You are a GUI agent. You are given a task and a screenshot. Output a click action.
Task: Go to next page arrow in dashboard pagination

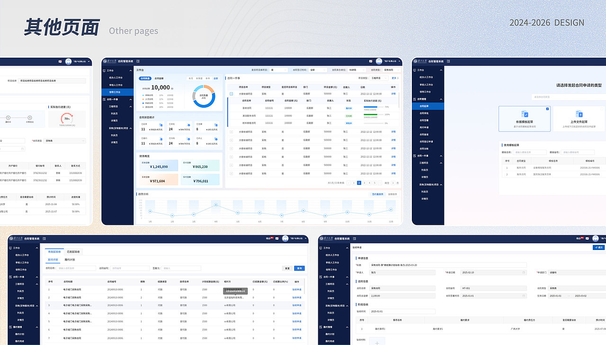[x=380, y=182]
